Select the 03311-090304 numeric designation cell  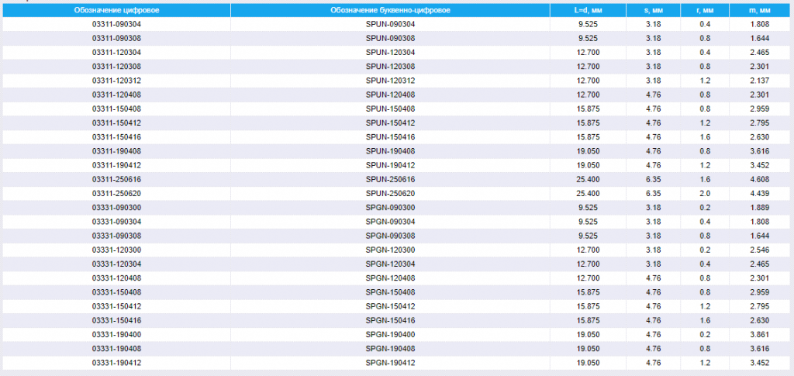click(x=116, y=24)
